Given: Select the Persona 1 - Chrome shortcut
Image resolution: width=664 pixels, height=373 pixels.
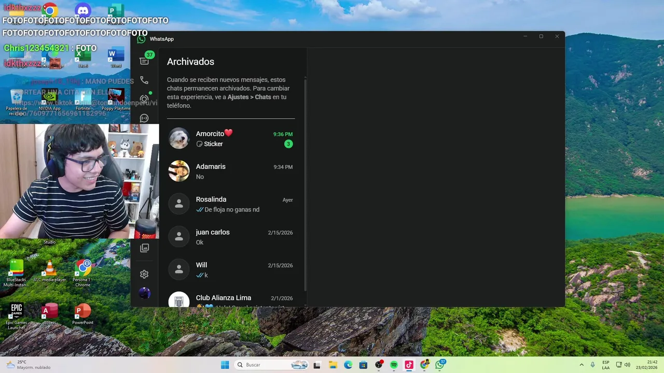Looking at the screenshot, I should coord(83,273).
